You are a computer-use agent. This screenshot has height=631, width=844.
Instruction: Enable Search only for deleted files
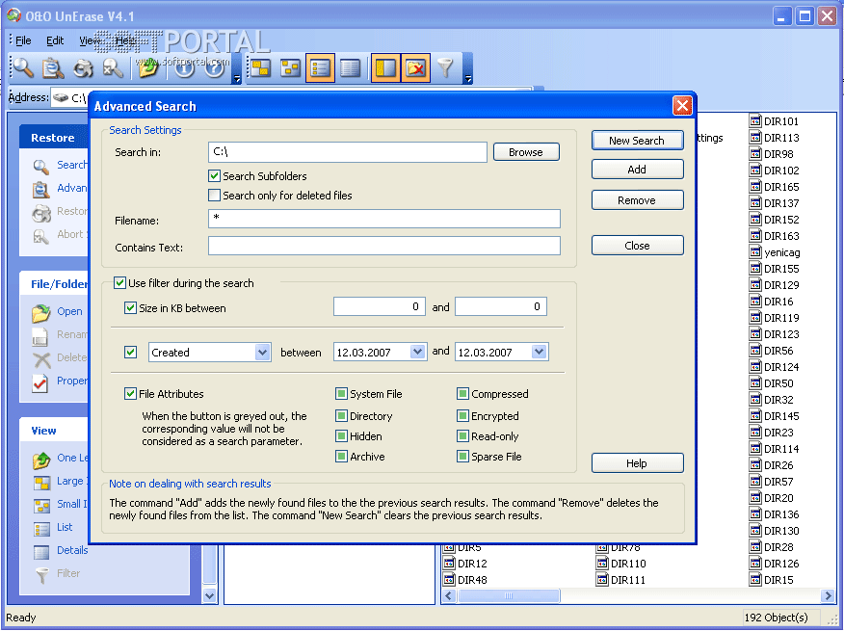pos(214,196)
